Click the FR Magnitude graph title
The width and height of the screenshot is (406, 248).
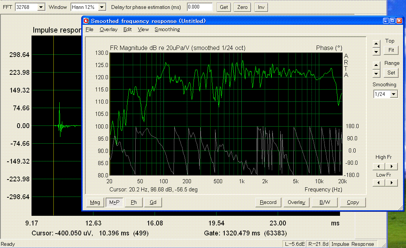click(178, 48)
